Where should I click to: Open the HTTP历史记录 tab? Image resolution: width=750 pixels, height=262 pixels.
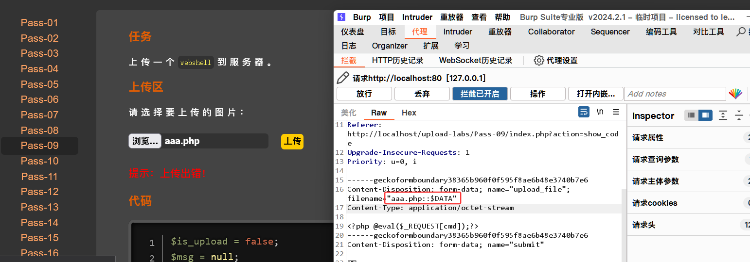click(398, 61)
